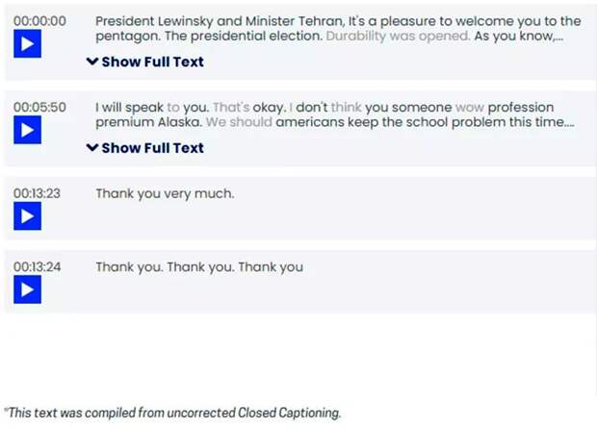Click the chevron arrow in the second transcript block
Screen dimensions: 597x428
[x=92, y=147]
